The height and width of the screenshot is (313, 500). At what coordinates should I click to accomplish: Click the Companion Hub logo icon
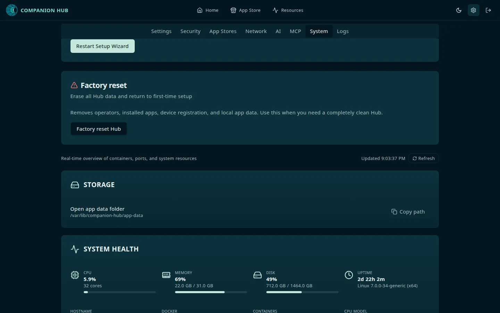click(12, 10)
